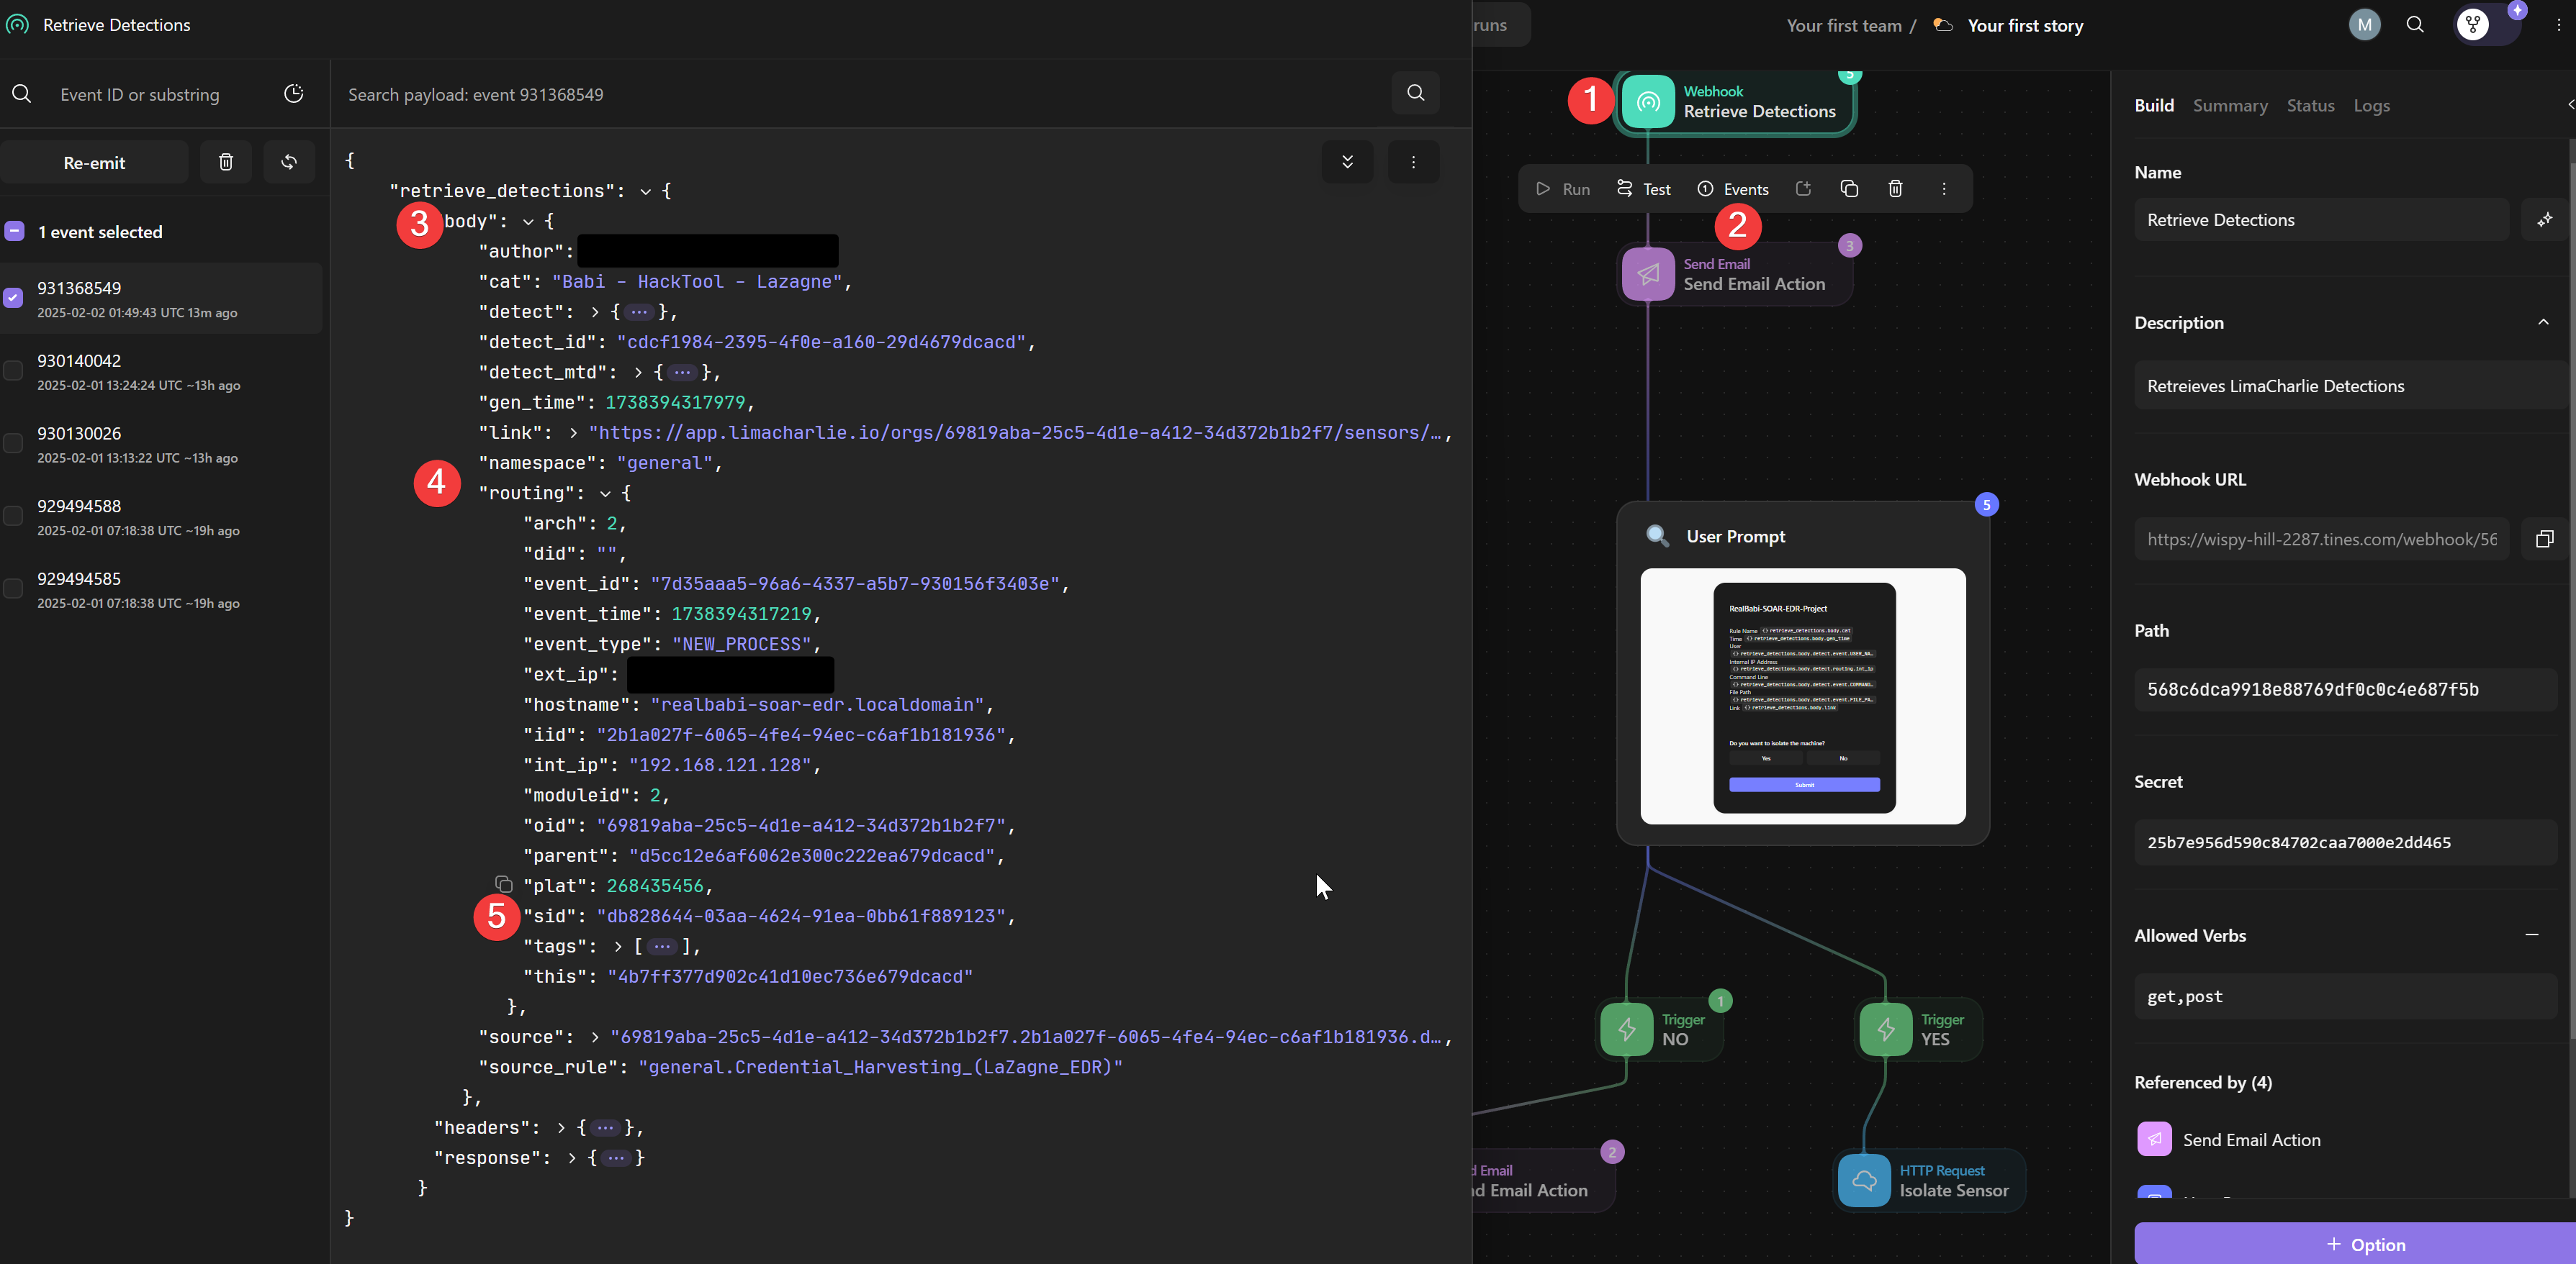This screenshot has width=2576, height=1264.
Task: Expand the source value
Action: click(594, 1037)
